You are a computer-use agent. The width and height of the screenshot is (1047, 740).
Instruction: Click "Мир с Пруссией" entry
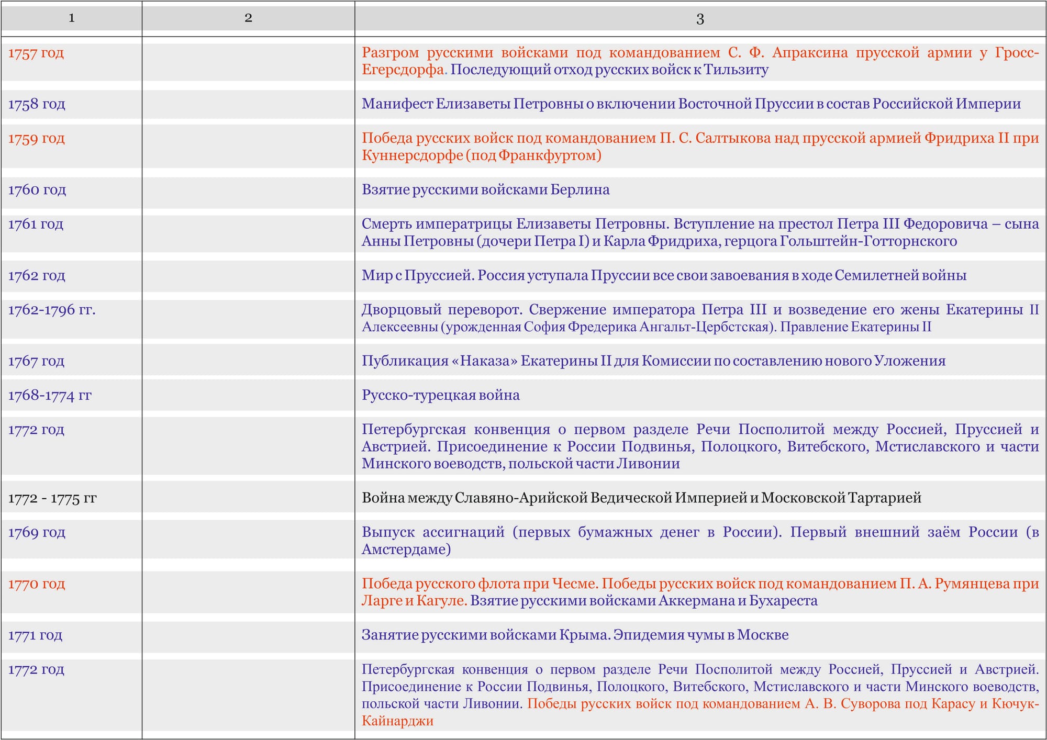click(664, 275)
